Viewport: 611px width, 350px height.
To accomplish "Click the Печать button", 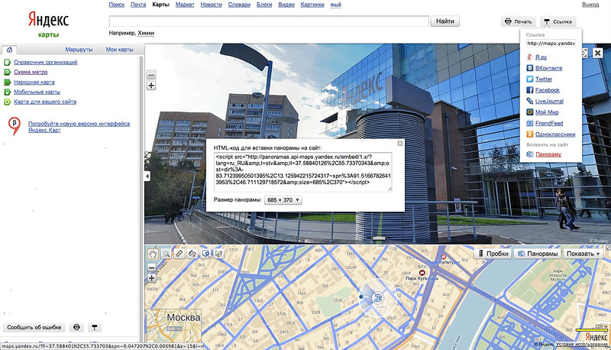I will (519, 21).
